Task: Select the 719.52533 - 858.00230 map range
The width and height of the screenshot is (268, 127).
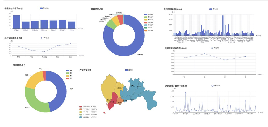Action: [88, 109]
